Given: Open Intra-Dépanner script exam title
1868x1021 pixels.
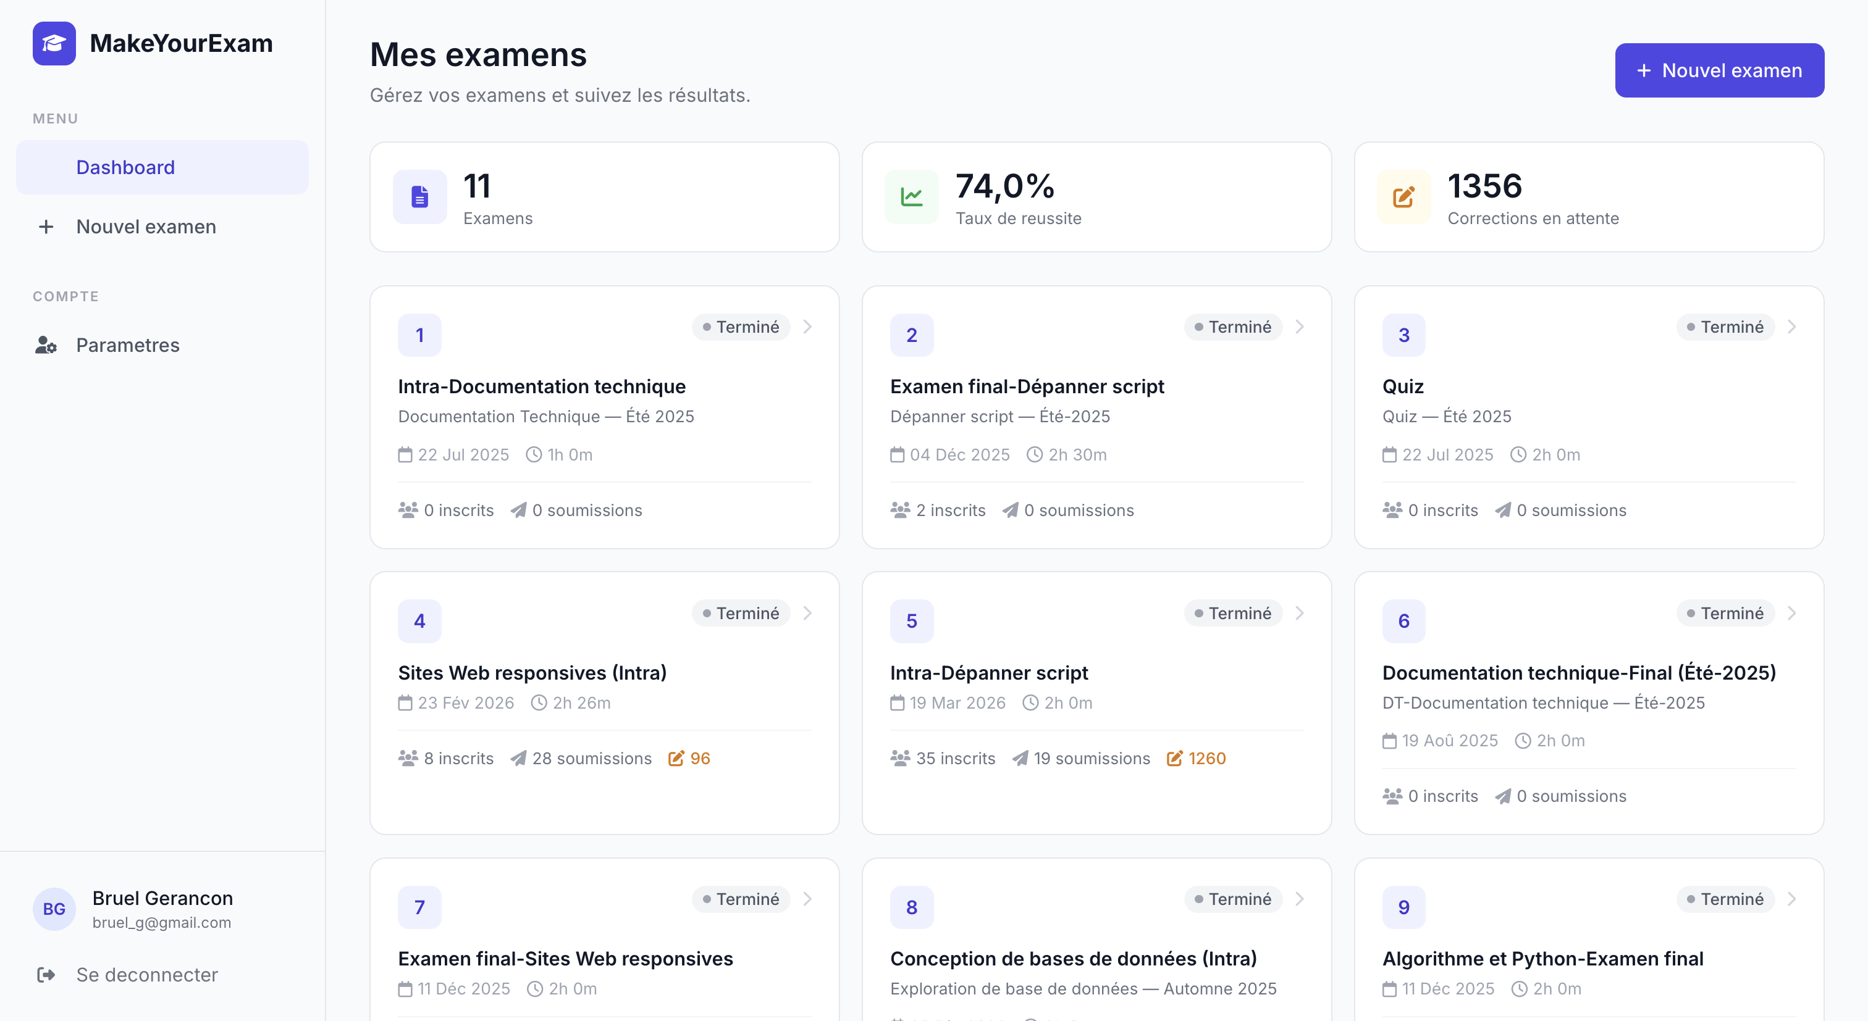Looking at the screenshot, I should (989, 672).
